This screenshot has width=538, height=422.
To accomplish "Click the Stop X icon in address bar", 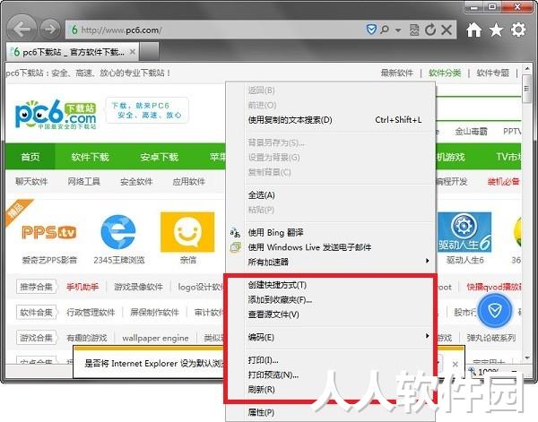I will (x=447, y=30).
